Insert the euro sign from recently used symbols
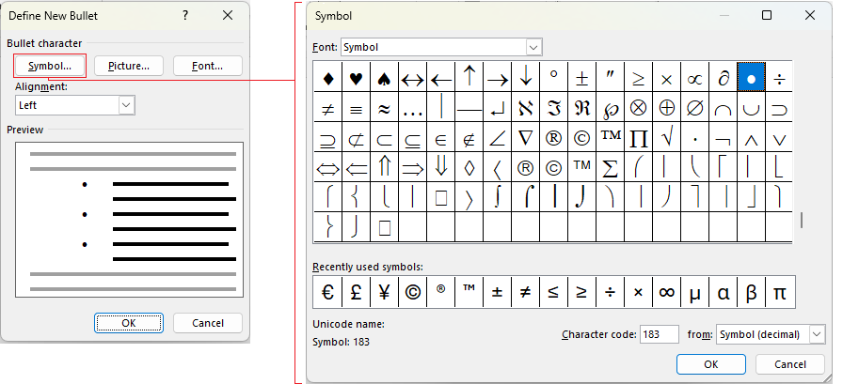Image resolution: width=843 pixels, height=384 pixels. pyautogui.click(x=327, y=292)
